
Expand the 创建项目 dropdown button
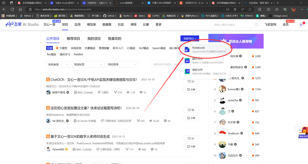190,38
